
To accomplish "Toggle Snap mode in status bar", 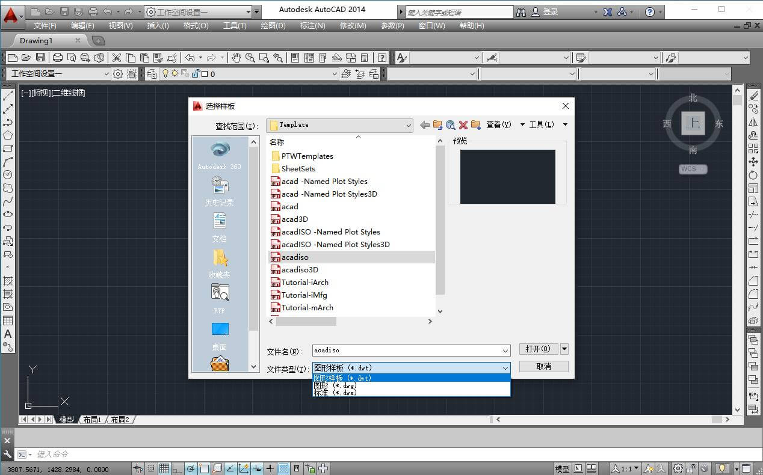I will 151,469.
